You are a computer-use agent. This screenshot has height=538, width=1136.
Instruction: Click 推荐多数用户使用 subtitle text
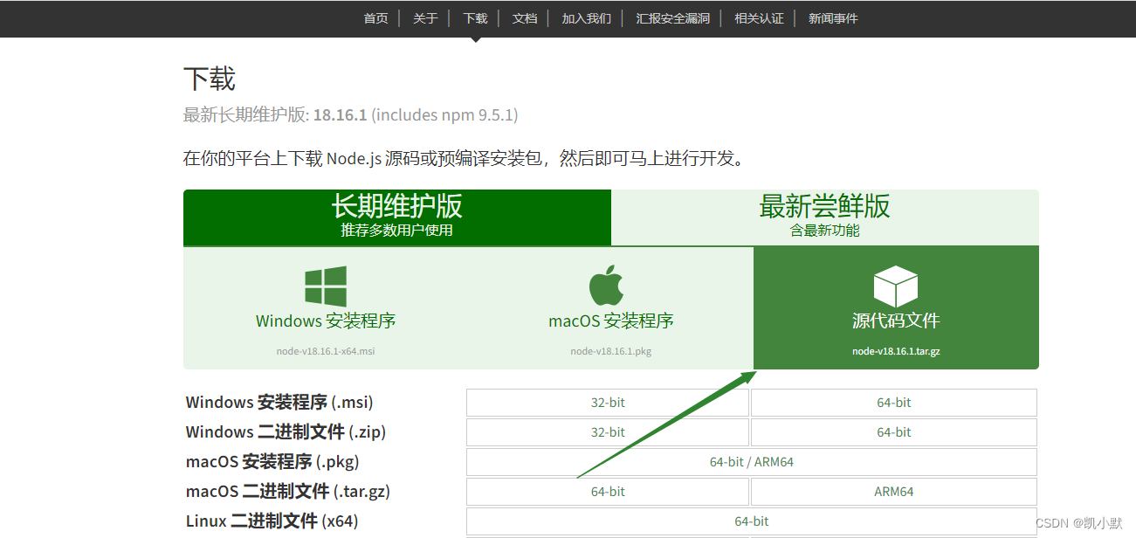click(397, 231)
